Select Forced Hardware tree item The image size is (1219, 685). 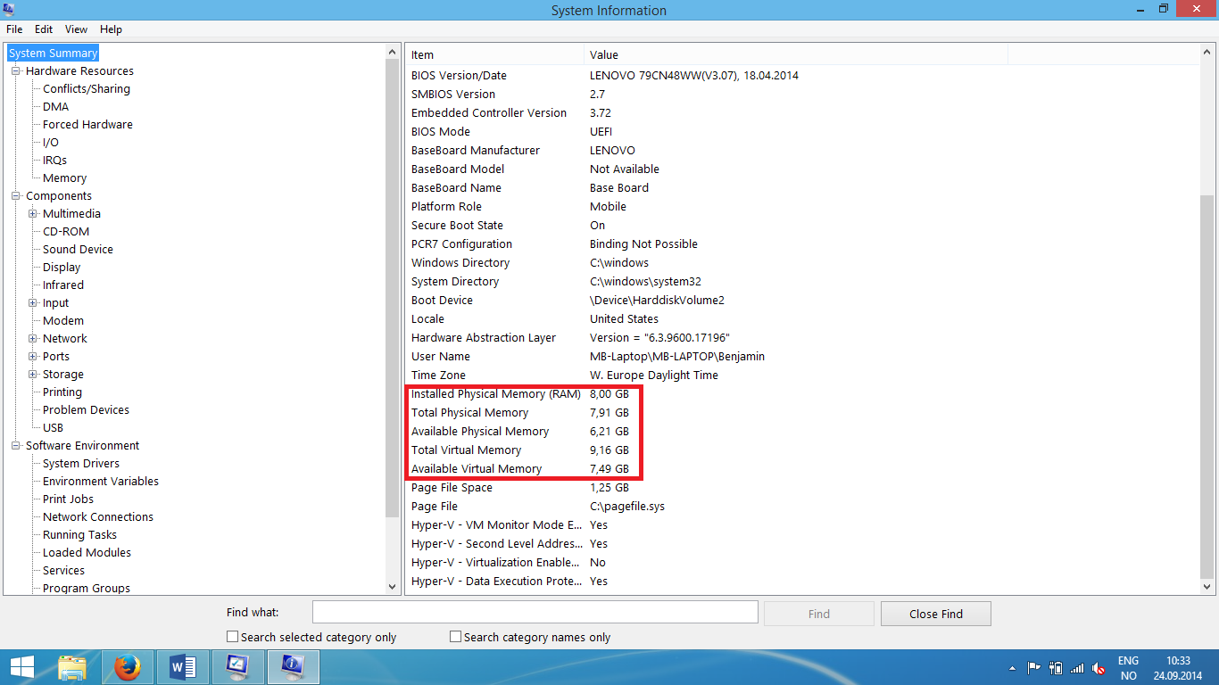tap(87, 125)
